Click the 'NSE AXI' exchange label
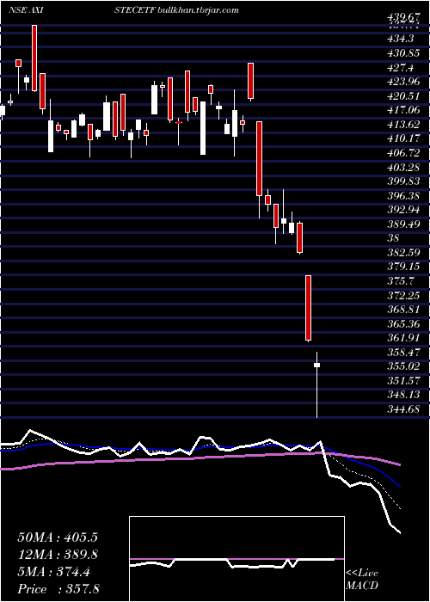Screen dimensions: 430x602 [x=26, y=10]
